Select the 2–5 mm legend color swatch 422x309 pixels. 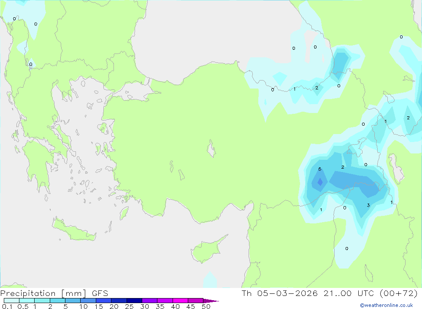click(57, 301)
